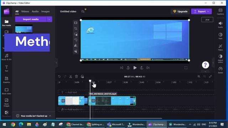Click Add text on timeline track
This screenshot has width=228, height=128.
tap(71, 92)
